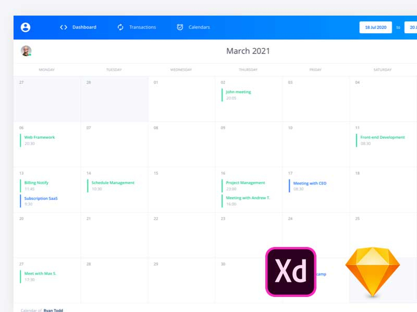Select day 24 in the calendar

click(x=316, y=235)
